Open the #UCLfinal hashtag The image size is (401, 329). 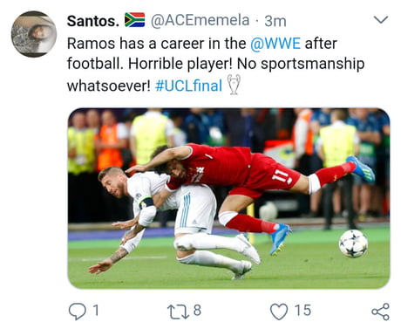[x=188, y=86]
